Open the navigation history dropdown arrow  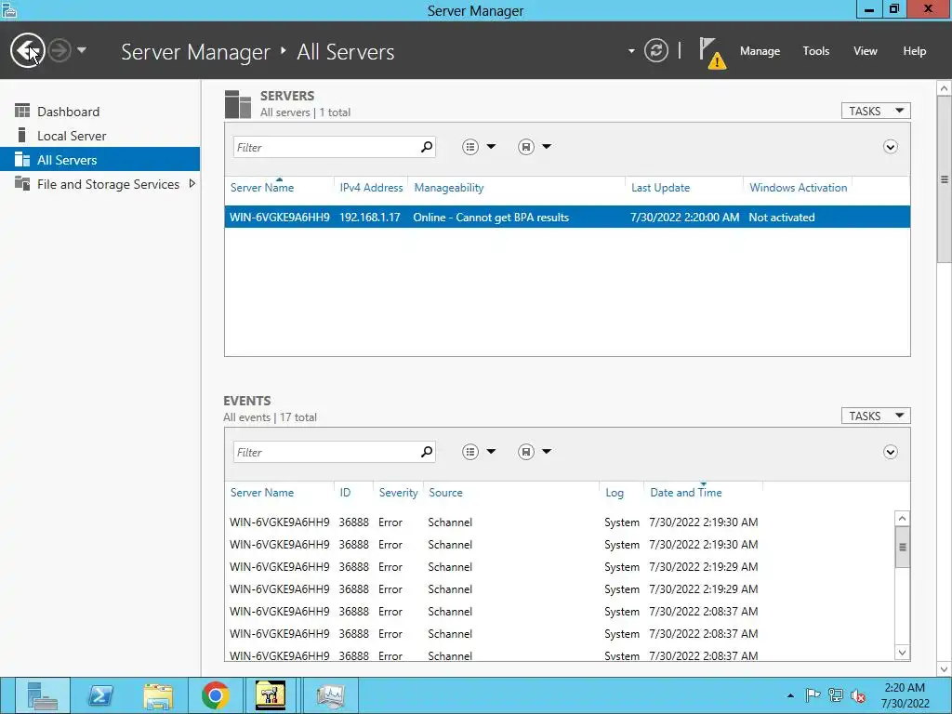point(82,50)
